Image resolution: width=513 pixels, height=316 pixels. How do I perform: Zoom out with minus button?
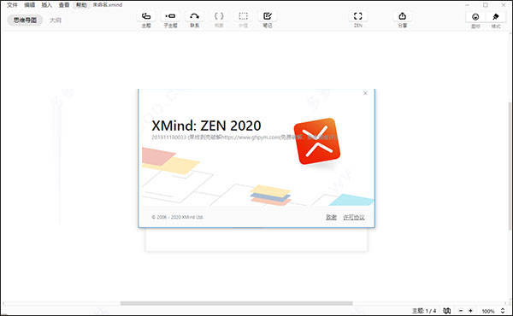(x=461, y=311)
